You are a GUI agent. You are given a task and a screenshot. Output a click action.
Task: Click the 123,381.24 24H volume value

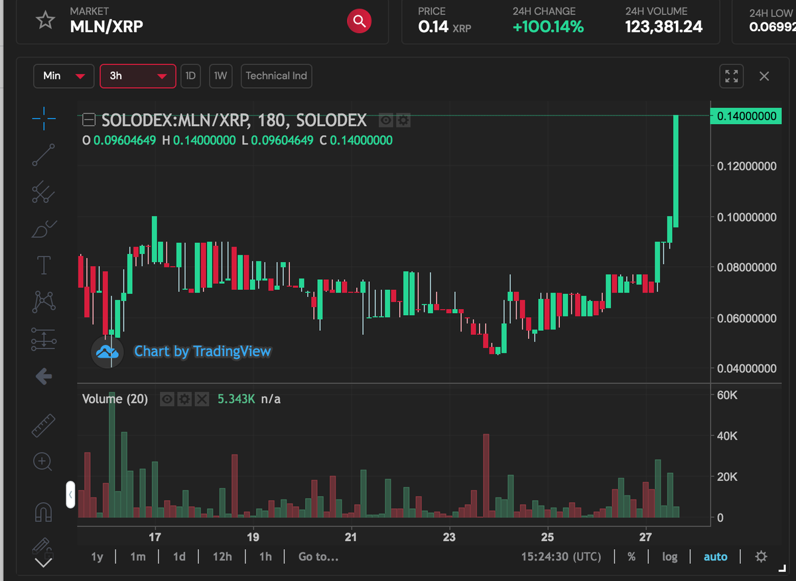663,27
